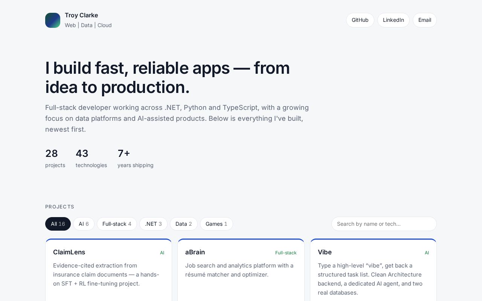
Task: Click the Troy Clarke name
Action: coord(81,15)
